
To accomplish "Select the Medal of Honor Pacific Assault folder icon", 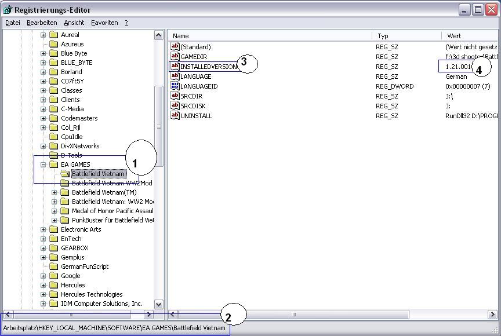I will (x=65, y=211).
